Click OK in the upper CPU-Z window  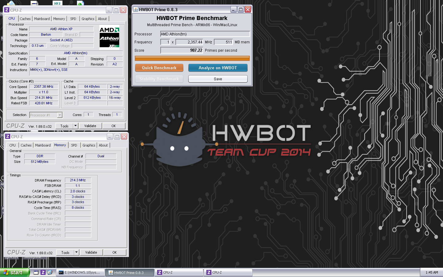click(114, 126)
